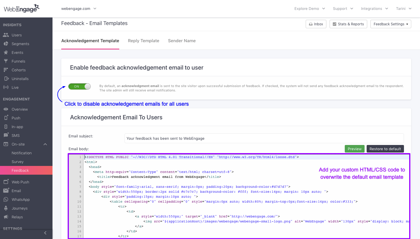Open the Inbox button
Viewport: 420px width, 239px height.
[x=316, y=24]
